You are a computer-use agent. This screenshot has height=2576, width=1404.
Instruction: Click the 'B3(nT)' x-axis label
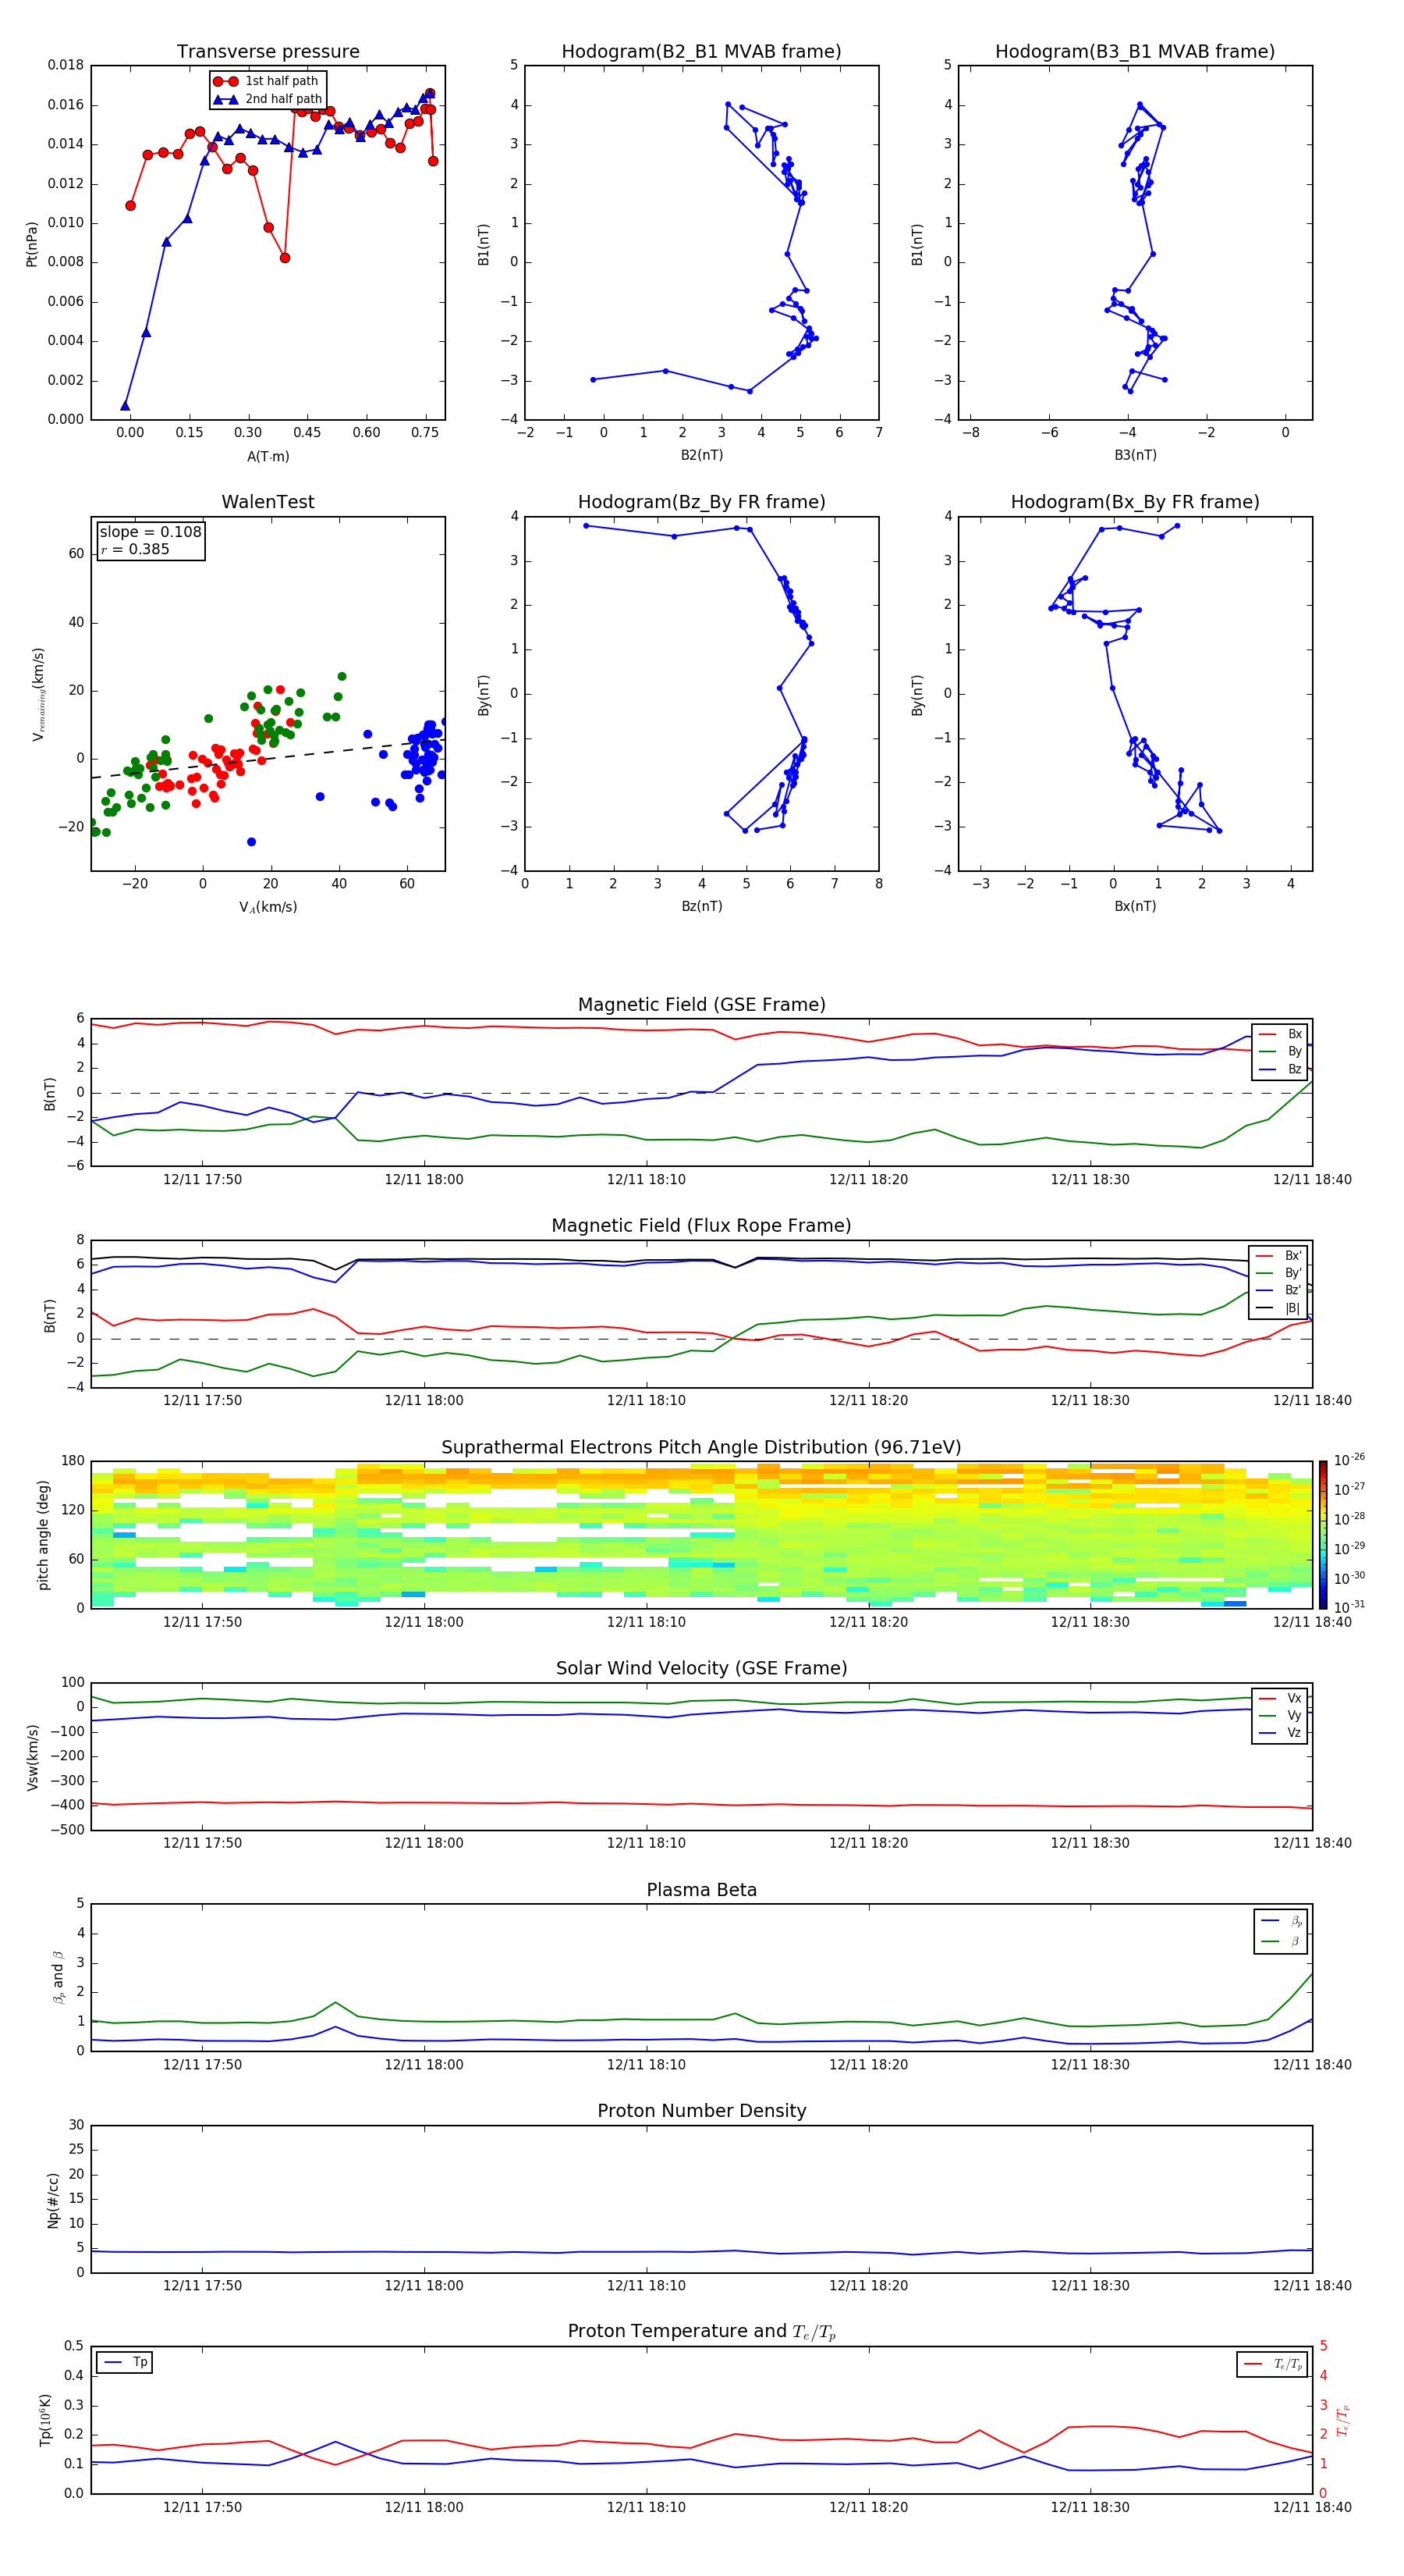click(1135, 455)
